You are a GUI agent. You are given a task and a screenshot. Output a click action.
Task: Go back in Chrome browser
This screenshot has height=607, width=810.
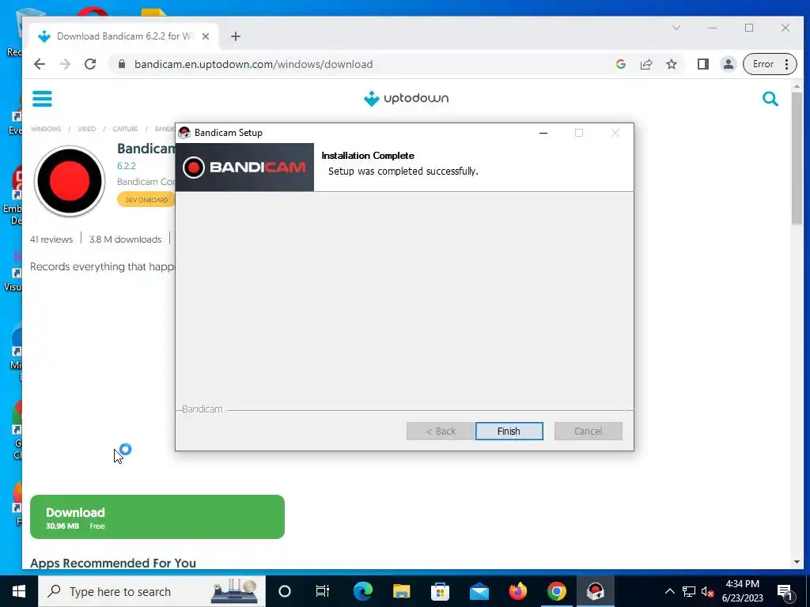point(40,64)
